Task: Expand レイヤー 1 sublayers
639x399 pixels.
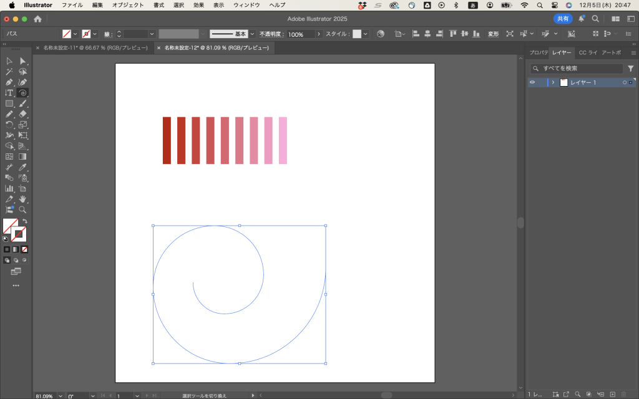Action: coord(553,82)
